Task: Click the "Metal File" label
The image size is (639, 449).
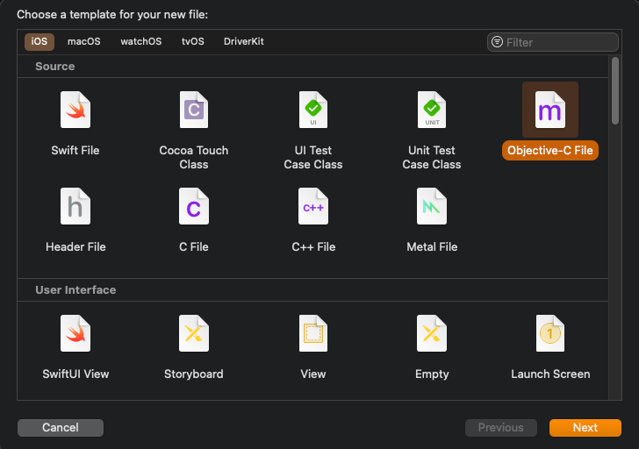Action: pyautogui.click(x=432, y=246)
